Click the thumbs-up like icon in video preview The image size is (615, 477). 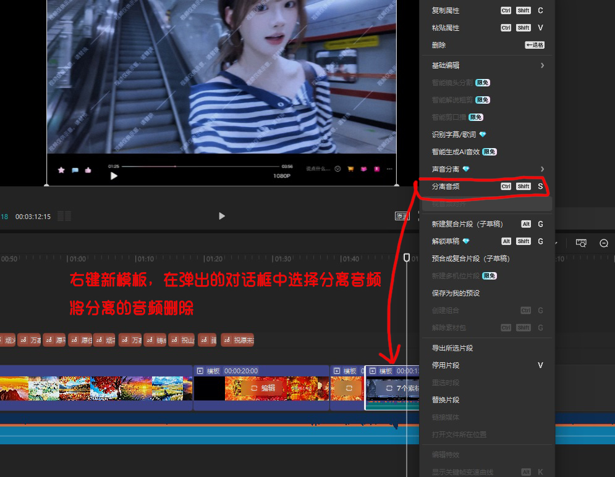click(88, 170)
